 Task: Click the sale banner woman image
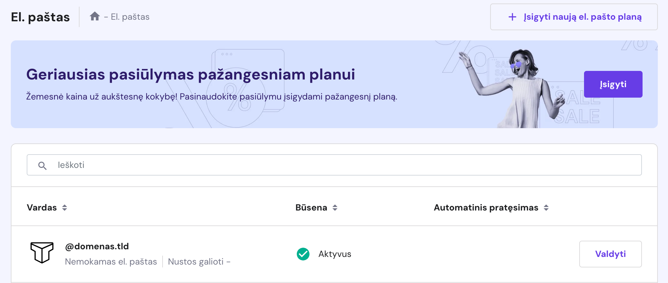point(515,89)
